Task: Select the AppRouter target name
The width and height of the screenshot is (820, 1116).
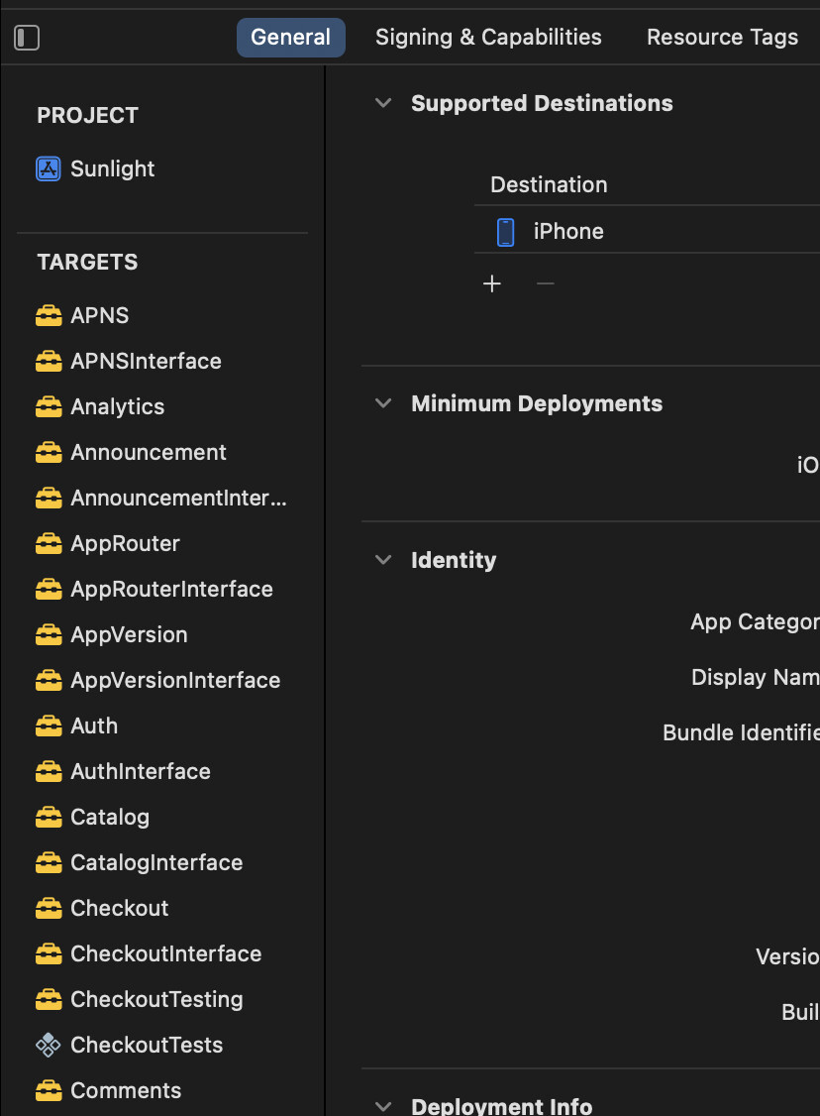Action: point(125,544)
